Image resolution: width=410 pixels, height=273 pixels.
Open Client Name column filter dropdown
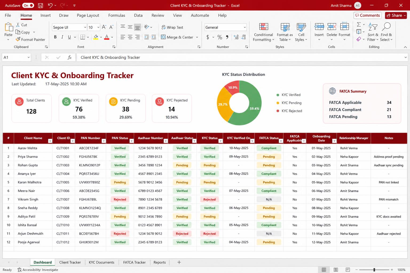[x=50, y=141]
